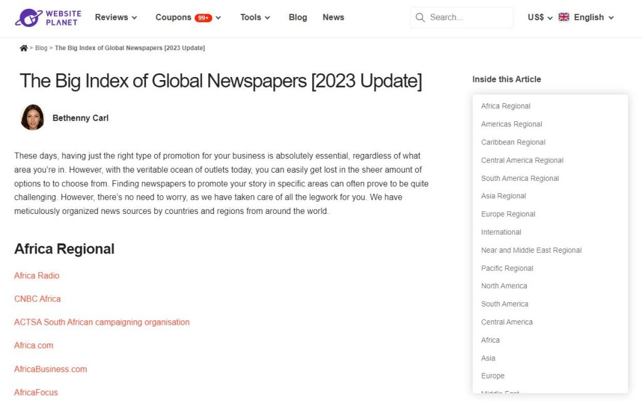This screenshot has width=642, height=401.
Task: Open the Africa Radio link
Action: pyautogui.click(x=37, y=276)
